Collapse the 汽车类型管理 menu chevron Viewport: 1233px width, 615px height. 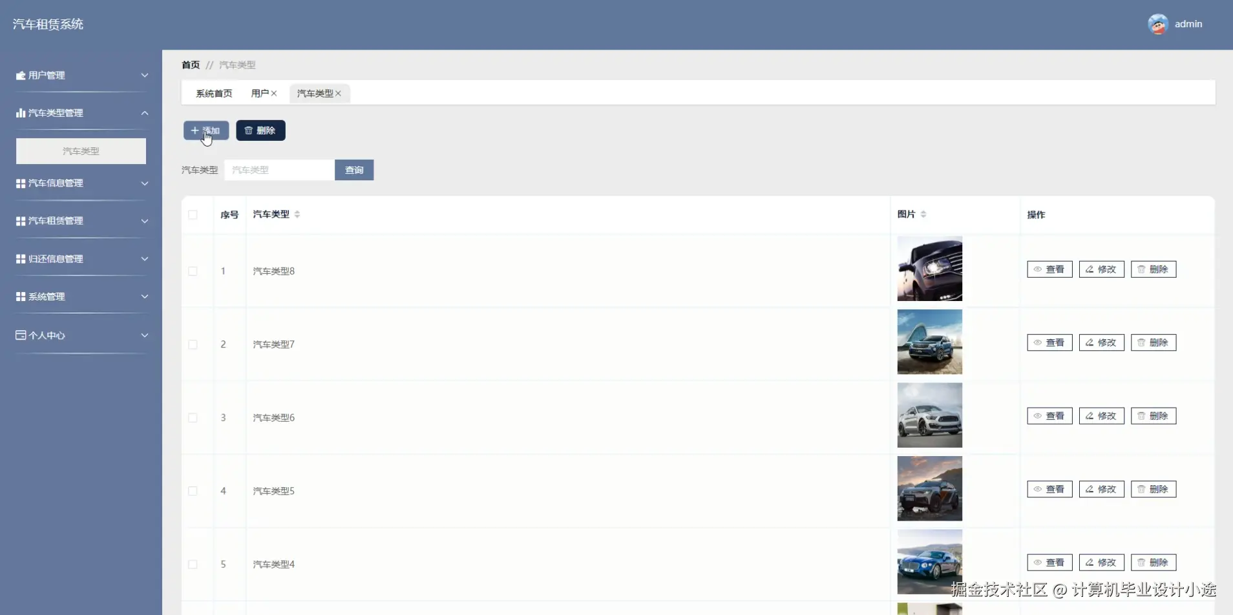click(x=145, y=113)
